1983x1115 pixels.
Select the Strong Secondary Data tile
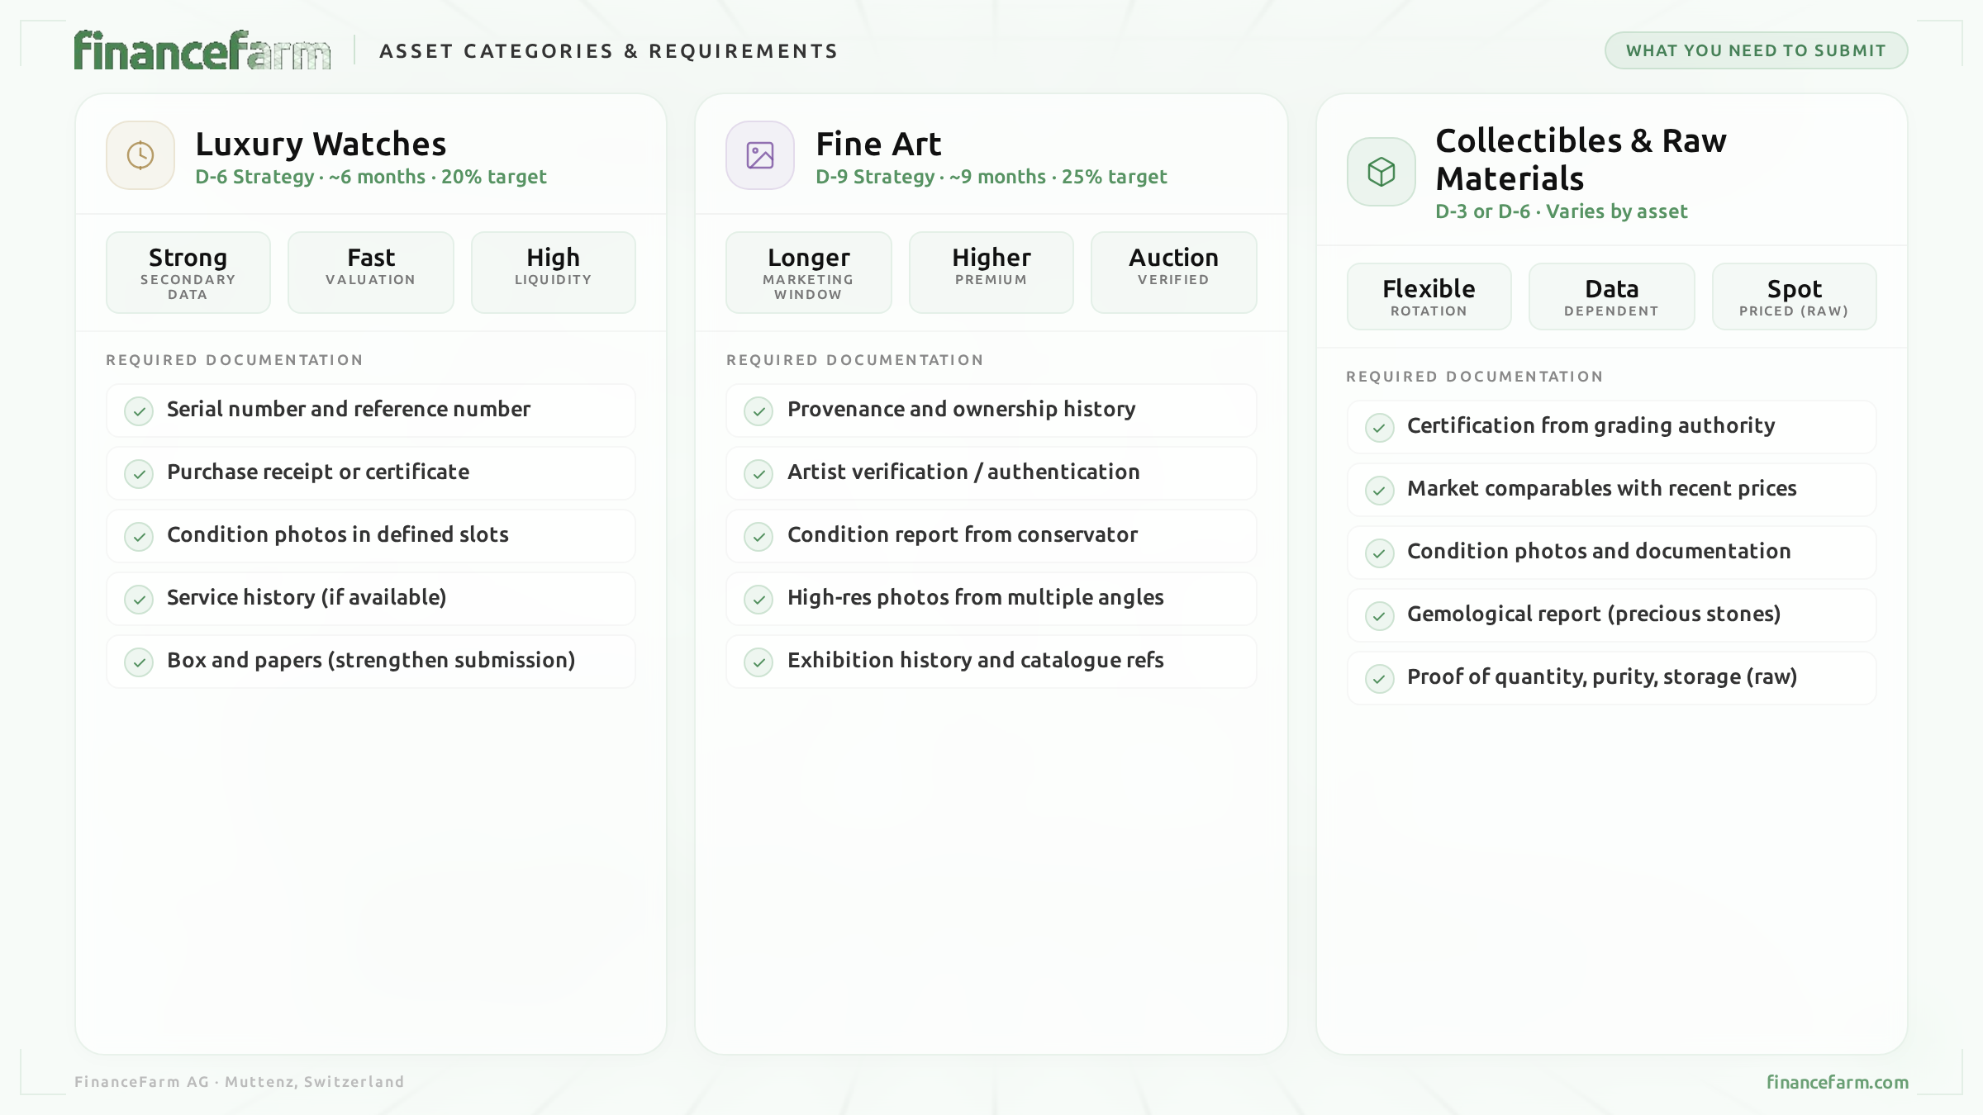pyautogui.click(x=188, y=273)
